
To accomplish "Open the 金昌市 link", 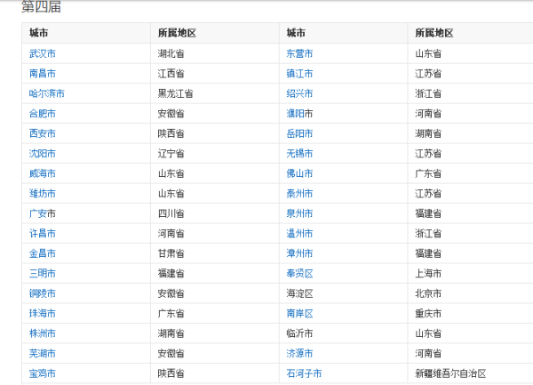I will [42, 253].
